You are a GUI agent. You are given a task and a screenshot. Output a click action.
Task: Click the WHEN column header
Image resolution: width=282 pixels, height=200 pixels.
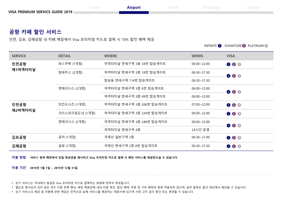[197, 56]
